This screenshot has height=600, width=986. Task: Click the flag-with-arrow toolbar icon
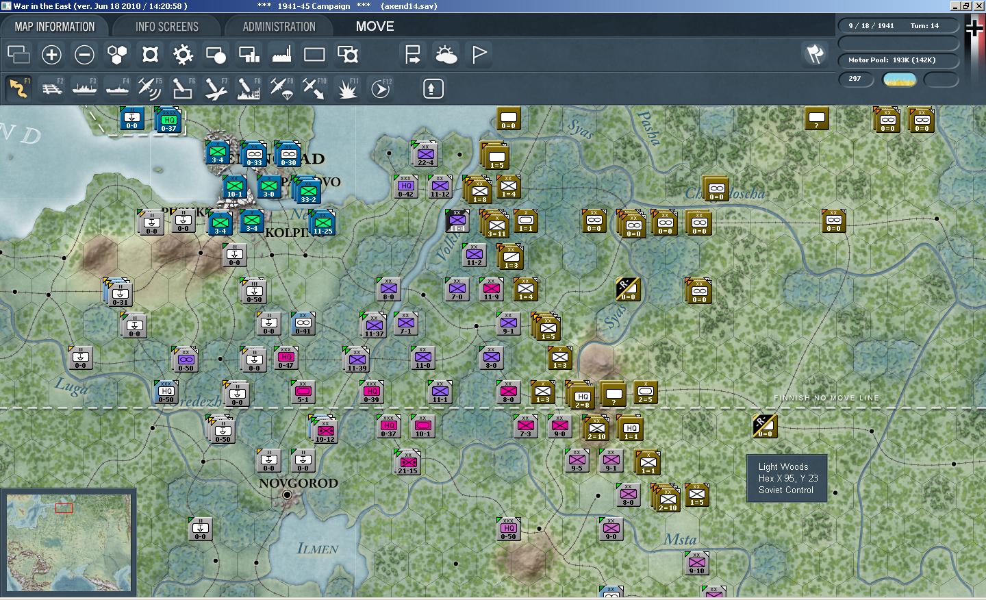[413, 54]
